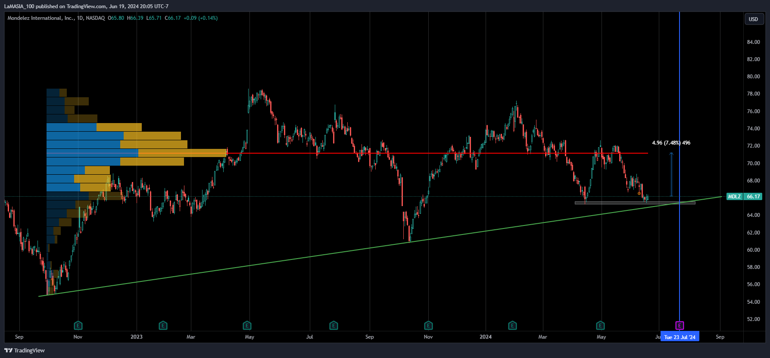
Task: Click the LaMASIA_100 published header text
Action: click(86, 6)
